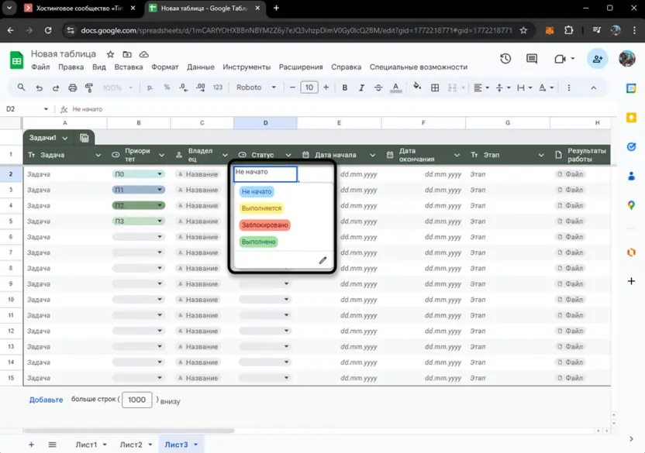Screen dimensions: 645x453
Task: Redo the last action
Action: (x=56, y=88)
